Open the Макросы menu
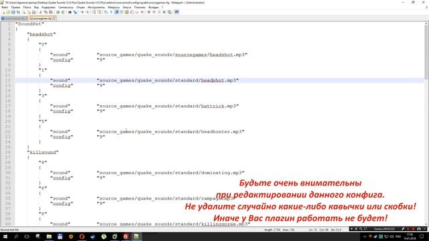 (x=113, y=7)
